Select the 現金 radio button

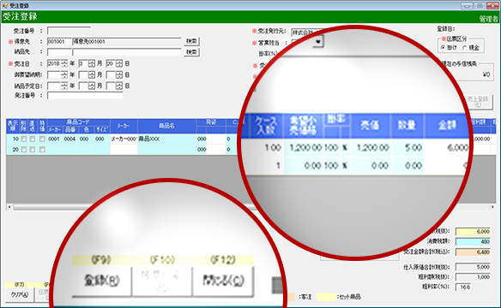click(465, 47)
